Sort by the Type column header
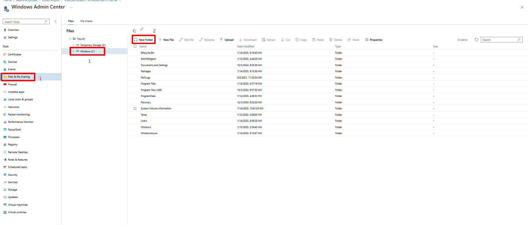This screenshot has width=528, height=225. [338, 47]
